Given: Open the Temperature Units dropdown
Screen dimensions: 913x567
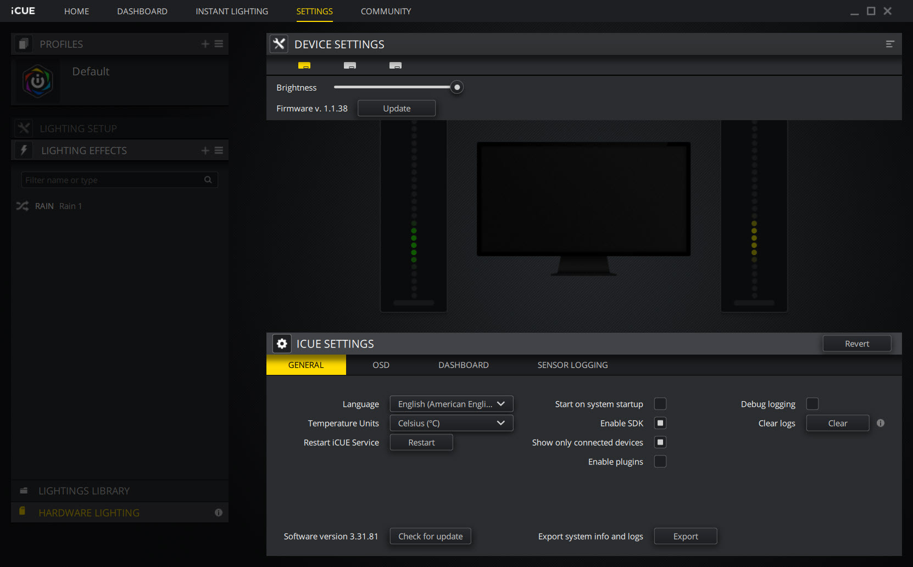Looking at the screenshot, I should (452, 423).
